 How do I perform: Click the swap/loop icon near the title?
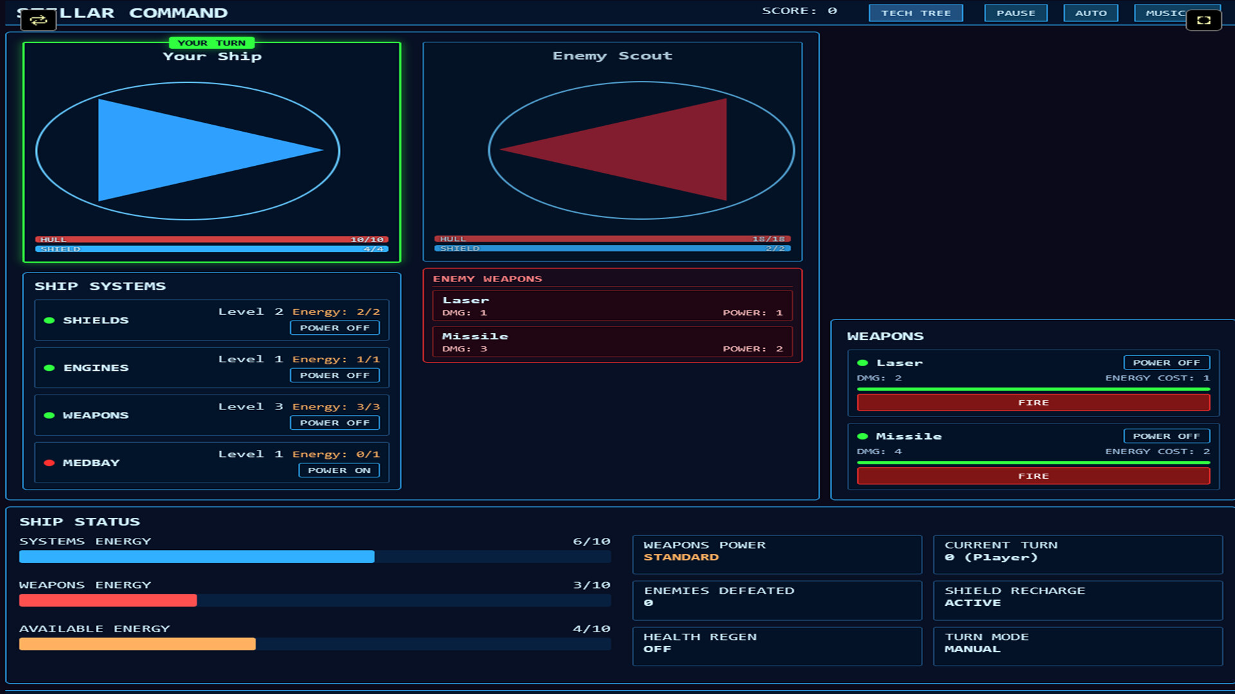pyautogui.click(x=40, y=20)
